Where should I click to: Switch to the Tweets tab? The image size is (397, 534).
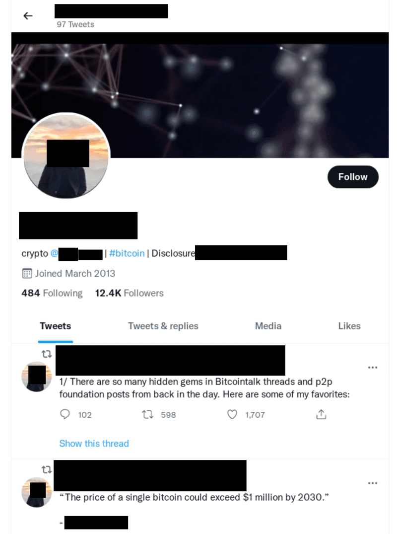(56, 326)
